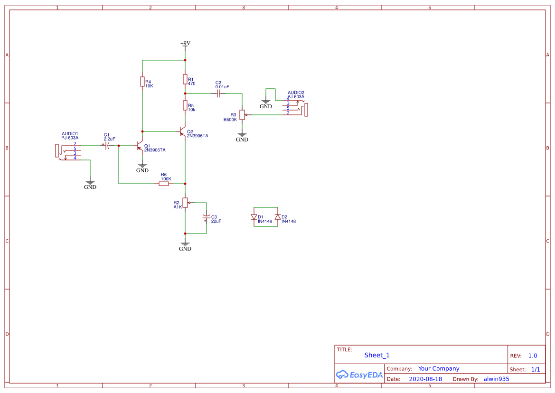The image size is (555, 393).
Task: Select the R3 B500K potentiometer
Action: 242,114
